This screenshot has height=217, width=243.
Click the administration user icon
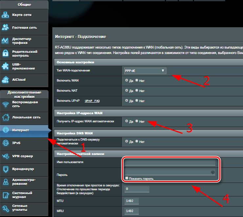[6, 182]
